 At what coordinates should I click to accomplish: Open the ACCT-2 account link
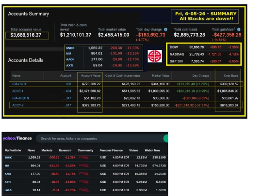click(18, 106)
